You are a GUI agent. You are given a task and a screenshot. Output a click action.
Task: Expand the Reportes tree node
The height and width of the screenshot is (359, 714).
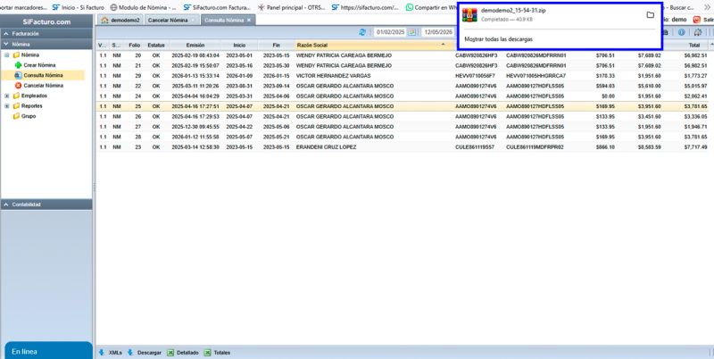click(7, 105)
